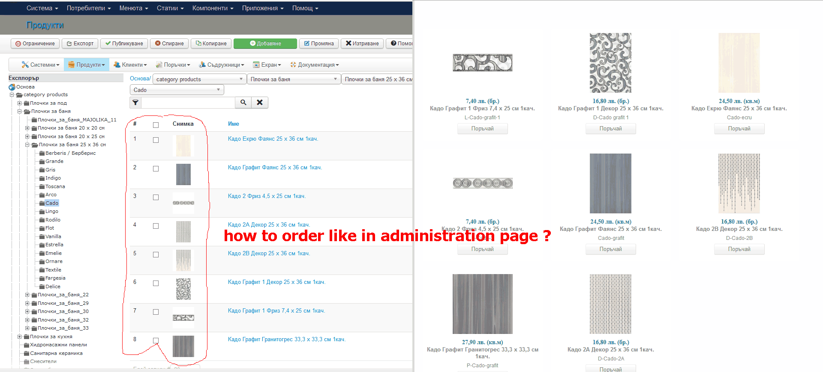
Task: Select the Lingo category in tree
Action: click(52, 212)
